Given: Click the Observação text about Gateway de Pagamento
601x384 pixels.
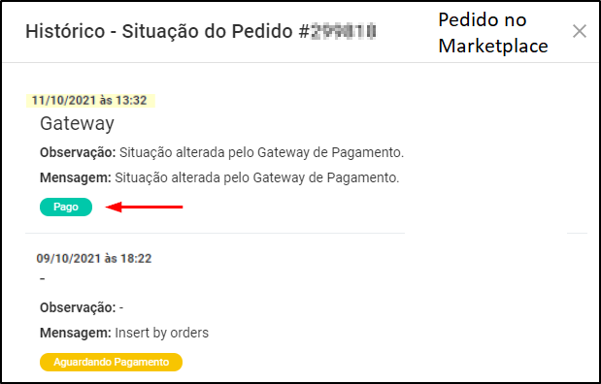Looking at the screenshot, I should (x=262, y=153).
